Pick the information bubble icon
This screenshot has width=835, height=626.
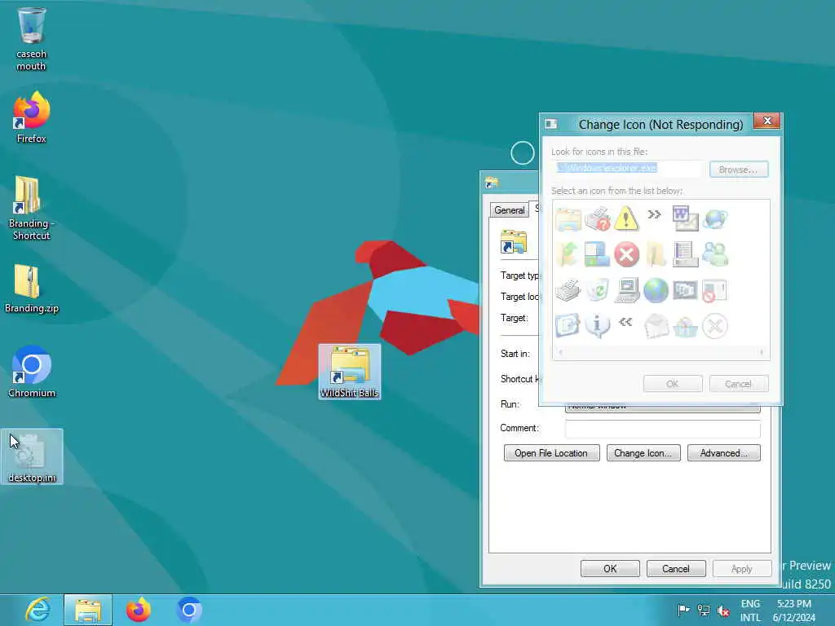pyautogui.click(x=597, y=326)
